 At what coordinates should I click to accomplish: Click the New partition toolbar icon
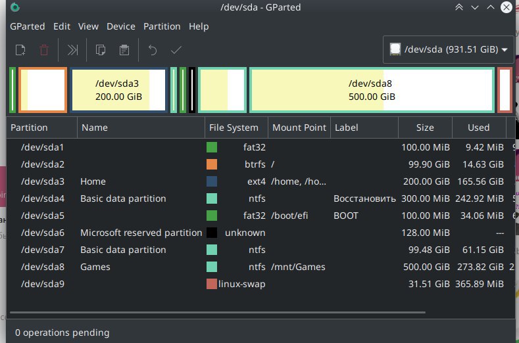tap(20, 50)
